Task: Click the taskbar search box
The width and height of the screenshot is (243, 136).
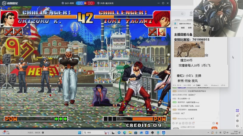Action: (x=97, y=133)
